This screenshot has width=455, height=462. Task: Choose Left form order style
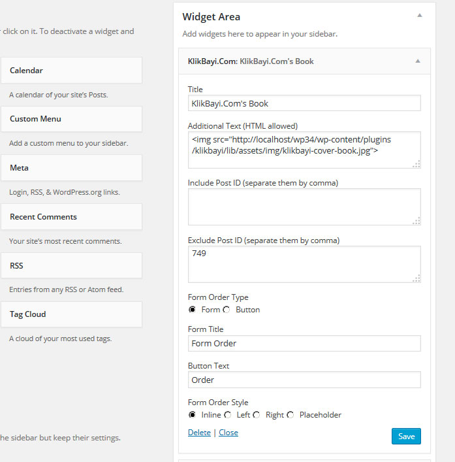pos(227,415)
